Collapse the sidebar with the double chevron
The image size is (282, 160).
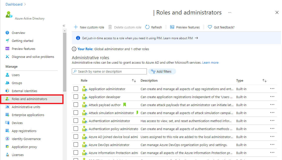[x=64, y=25]
